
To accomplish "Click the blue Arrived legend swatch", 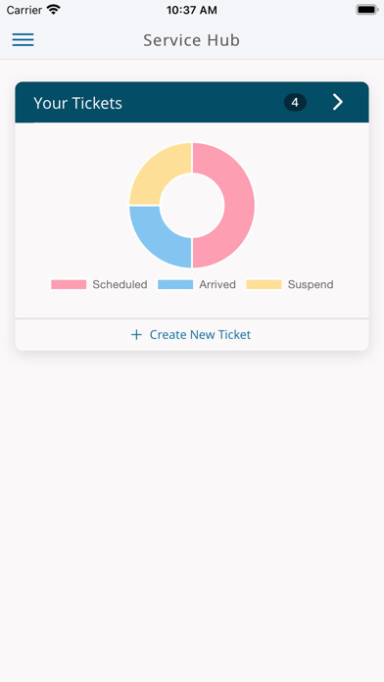I will [175, 284].
